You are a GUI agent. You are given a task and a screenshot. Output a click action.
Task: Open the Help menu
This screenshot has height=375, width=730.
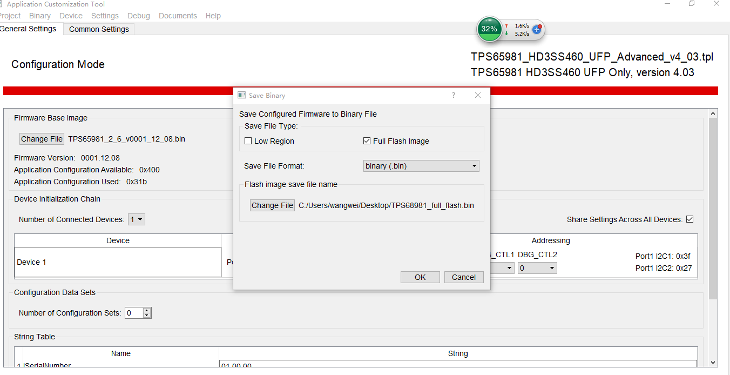tap(213, 16)
